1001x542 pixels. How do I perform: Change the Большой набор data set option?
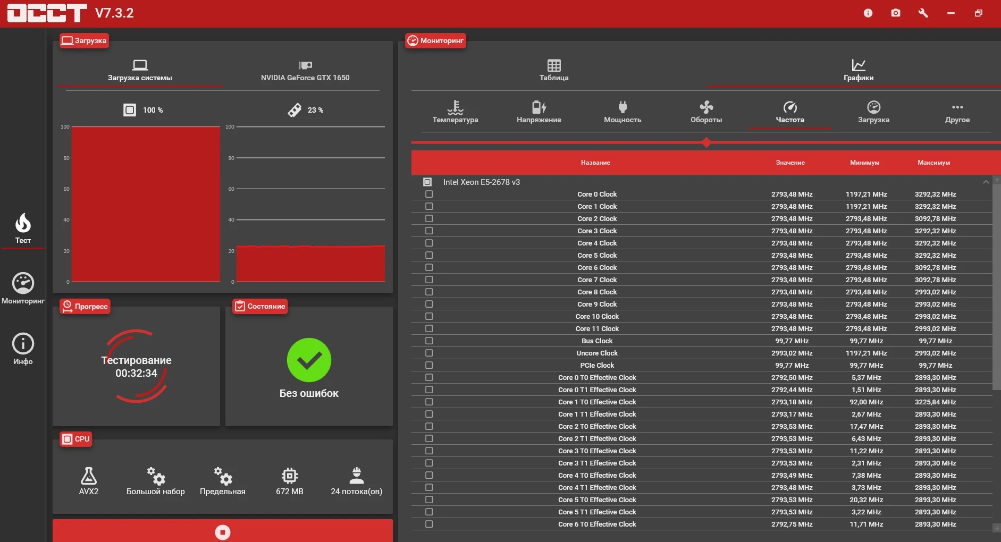(x=156, y=481)
